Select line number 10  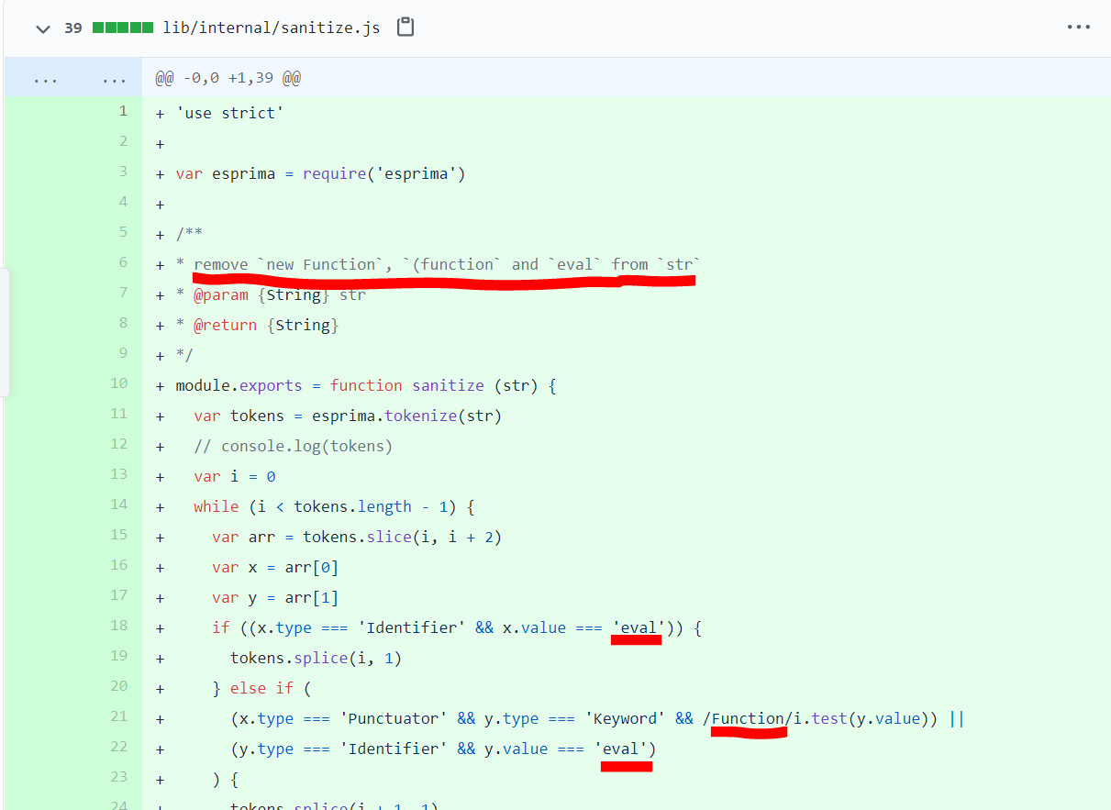(x=119, y=383)
